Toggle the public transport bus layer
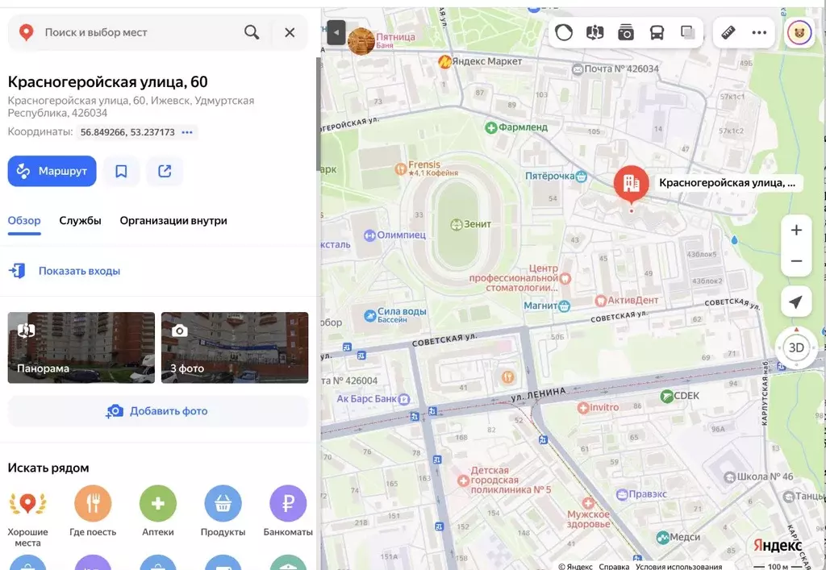The image size is (826, 570). pyautogui.click(x=657, y=32)
